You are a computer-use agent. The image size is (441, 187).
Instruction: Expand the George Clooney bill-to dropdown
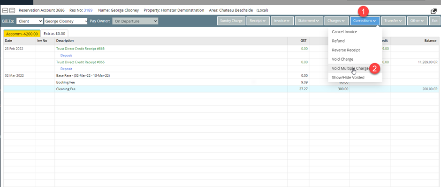click(x=66, y=21)
